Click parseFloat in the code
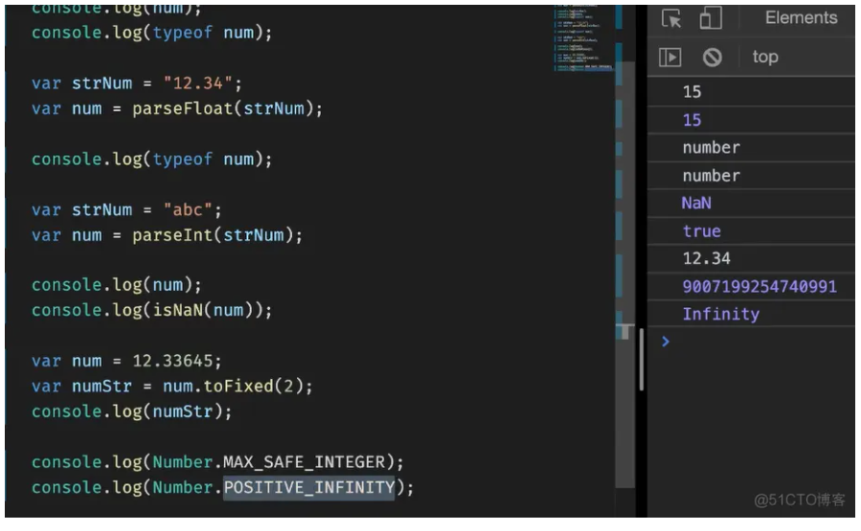This screenshot has width=861, height=531. tap(182, 109)
